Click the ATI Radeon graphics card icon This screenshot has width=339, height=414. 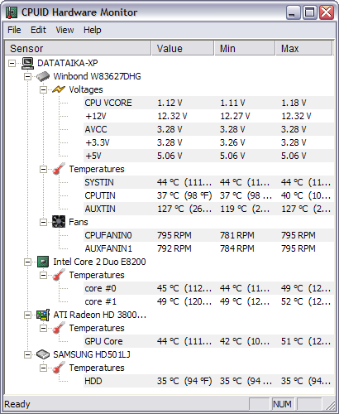click(43, 315)
